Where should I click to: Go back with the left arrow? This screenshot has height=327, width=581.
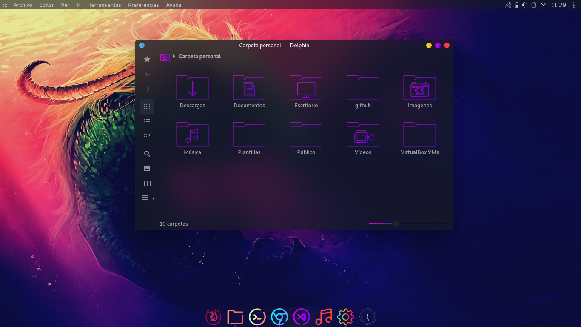click(x=147, y=74)
